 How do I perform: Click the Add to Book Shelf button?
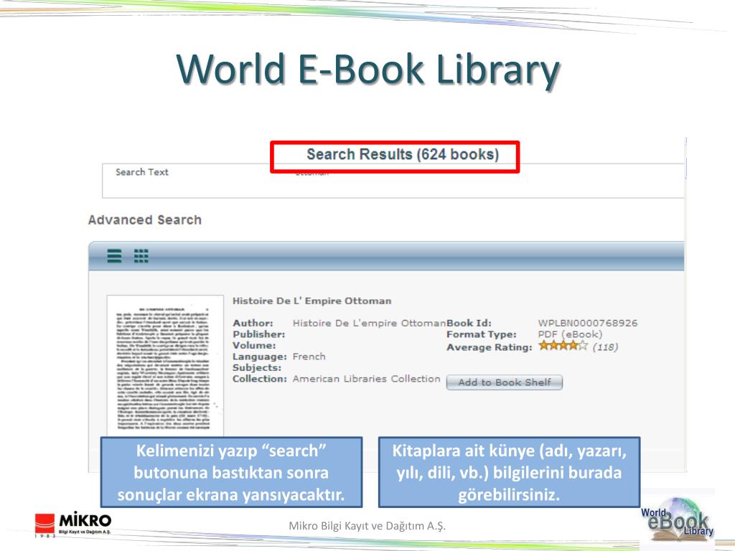click(x=505, y=382)
